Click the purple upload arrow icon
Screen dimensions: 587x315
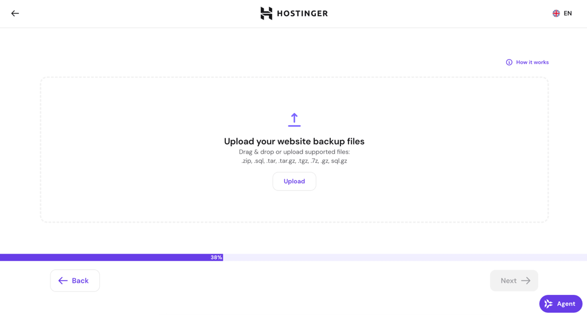coord(294,120)
